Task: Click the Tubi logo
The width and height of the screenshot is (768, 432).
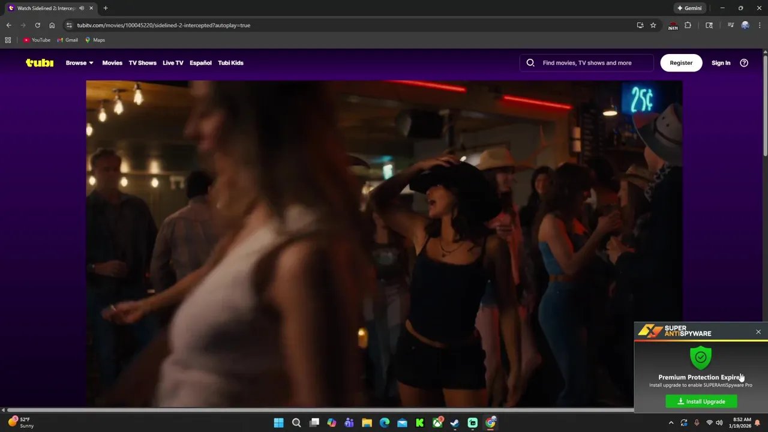Action: point(40,62)
